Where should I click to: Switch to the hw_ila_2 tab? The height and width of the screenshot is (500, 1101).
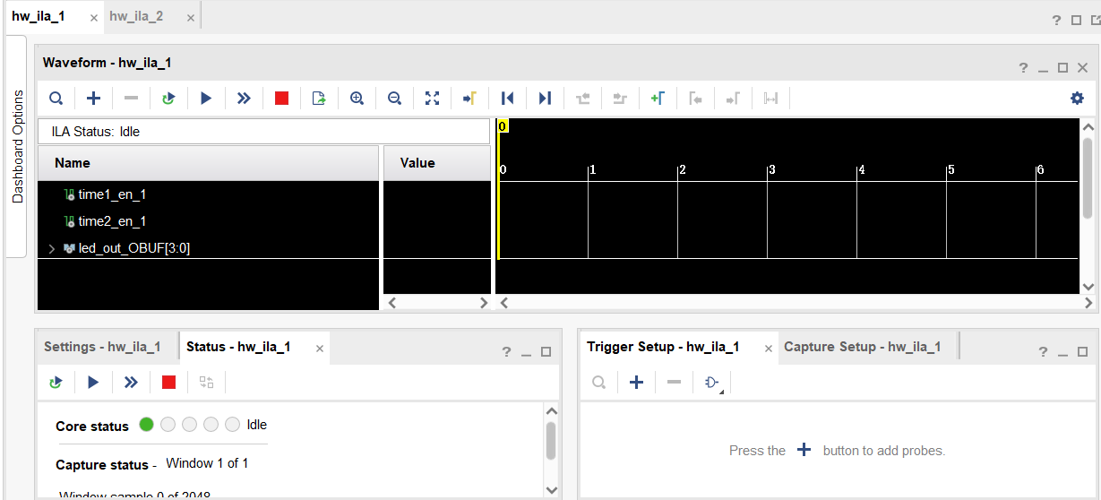click(136, 16)
